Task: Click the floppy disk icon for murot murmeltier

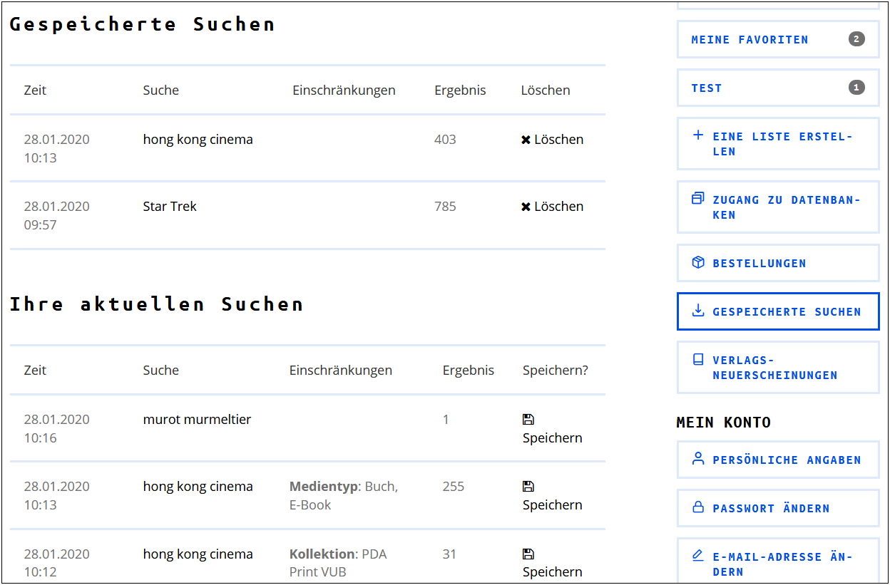Action: [x=528, y=419]
